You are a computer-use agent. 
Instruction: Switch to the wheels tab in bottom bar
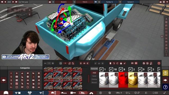tap(101, 93)
